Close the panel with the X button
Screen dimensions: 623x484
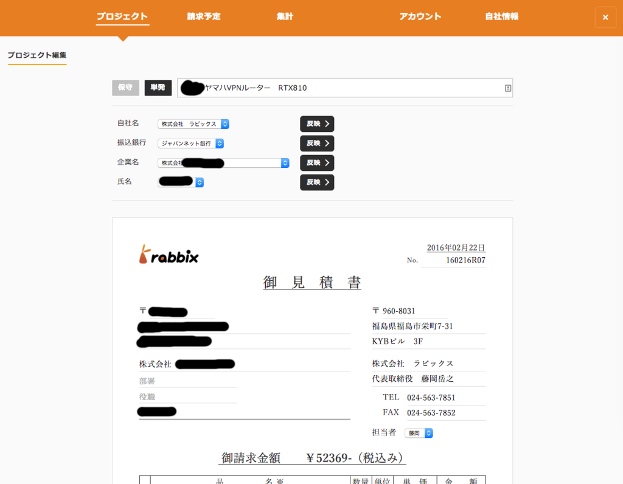click(x=605, y=18)
